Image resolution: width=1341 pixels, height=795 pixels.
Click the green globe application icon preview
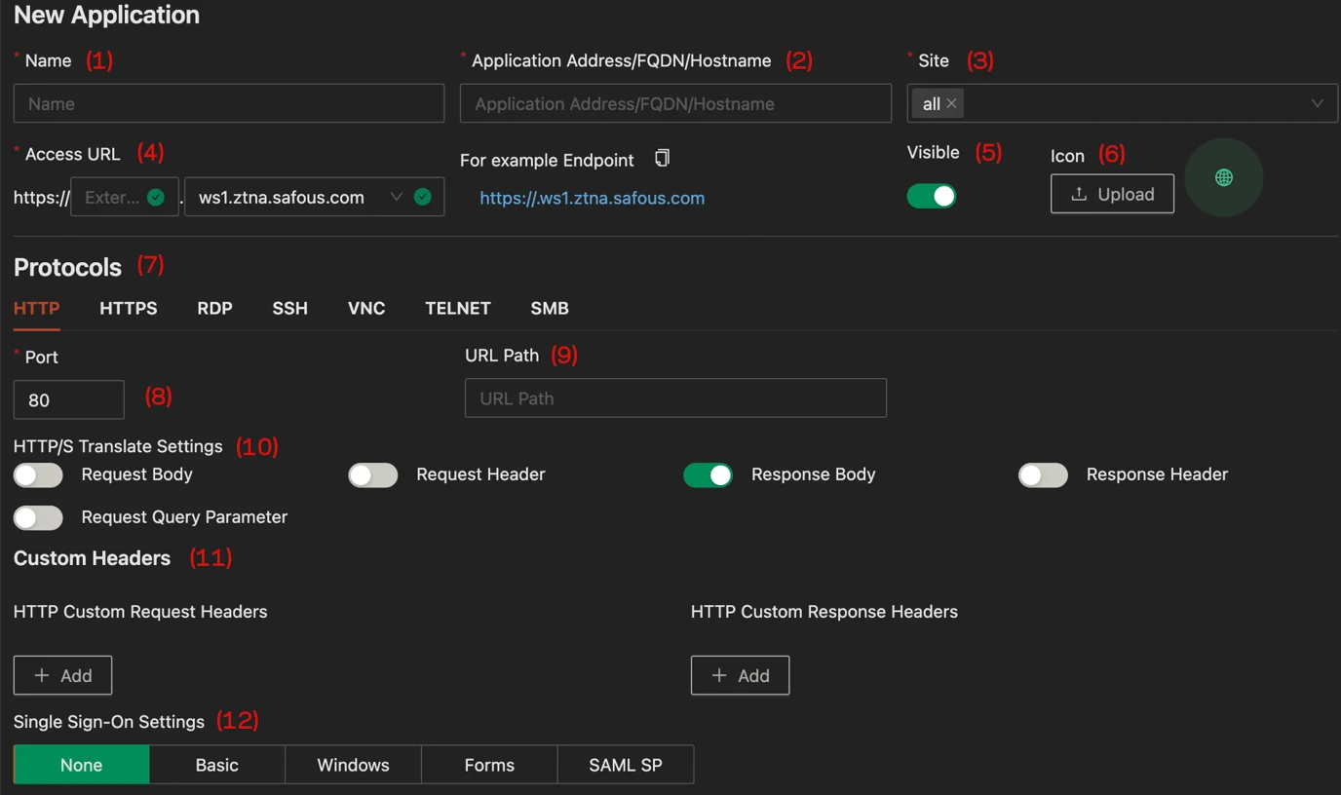click(1223, 177)
